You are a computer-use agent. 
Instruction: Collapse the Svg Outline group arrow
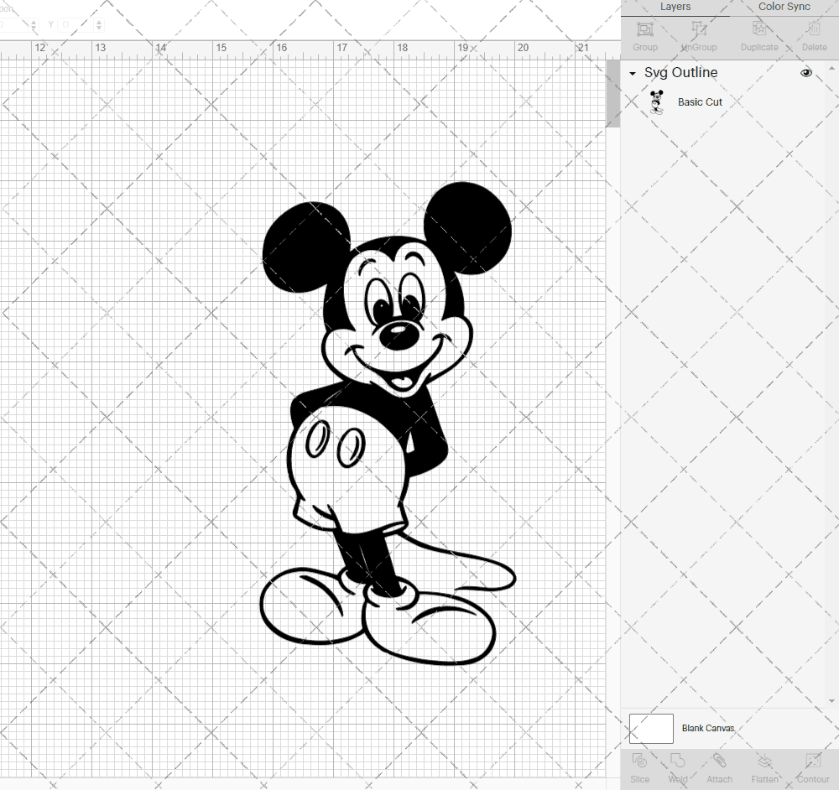pos(633,73)
